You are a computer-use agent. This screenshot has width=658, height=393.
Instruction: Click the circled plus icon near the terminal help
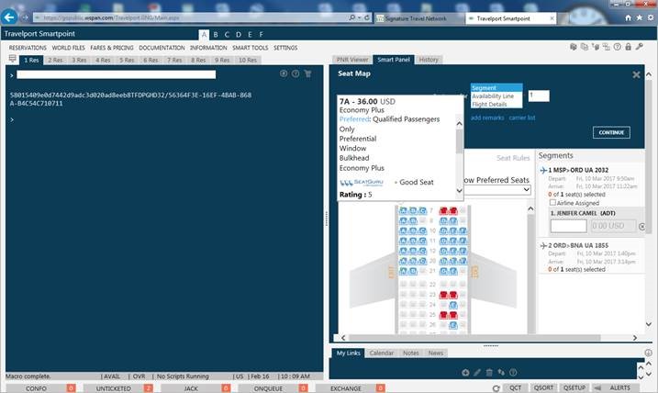point(284,73)
